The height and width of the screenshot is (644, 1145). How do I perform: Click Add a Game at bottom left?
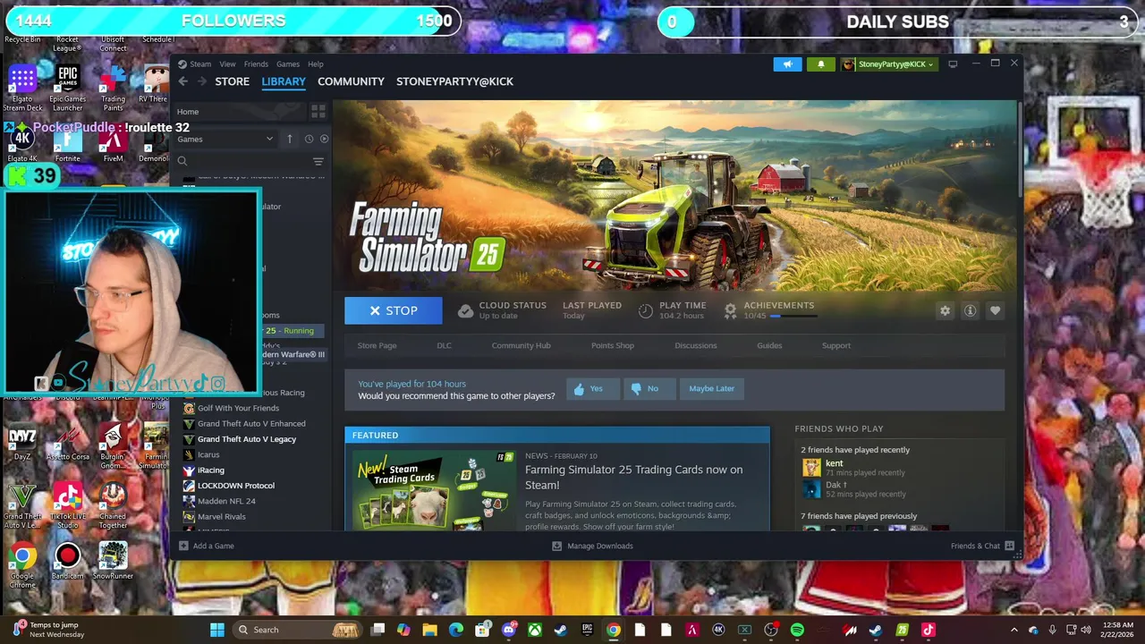(207, 546)
